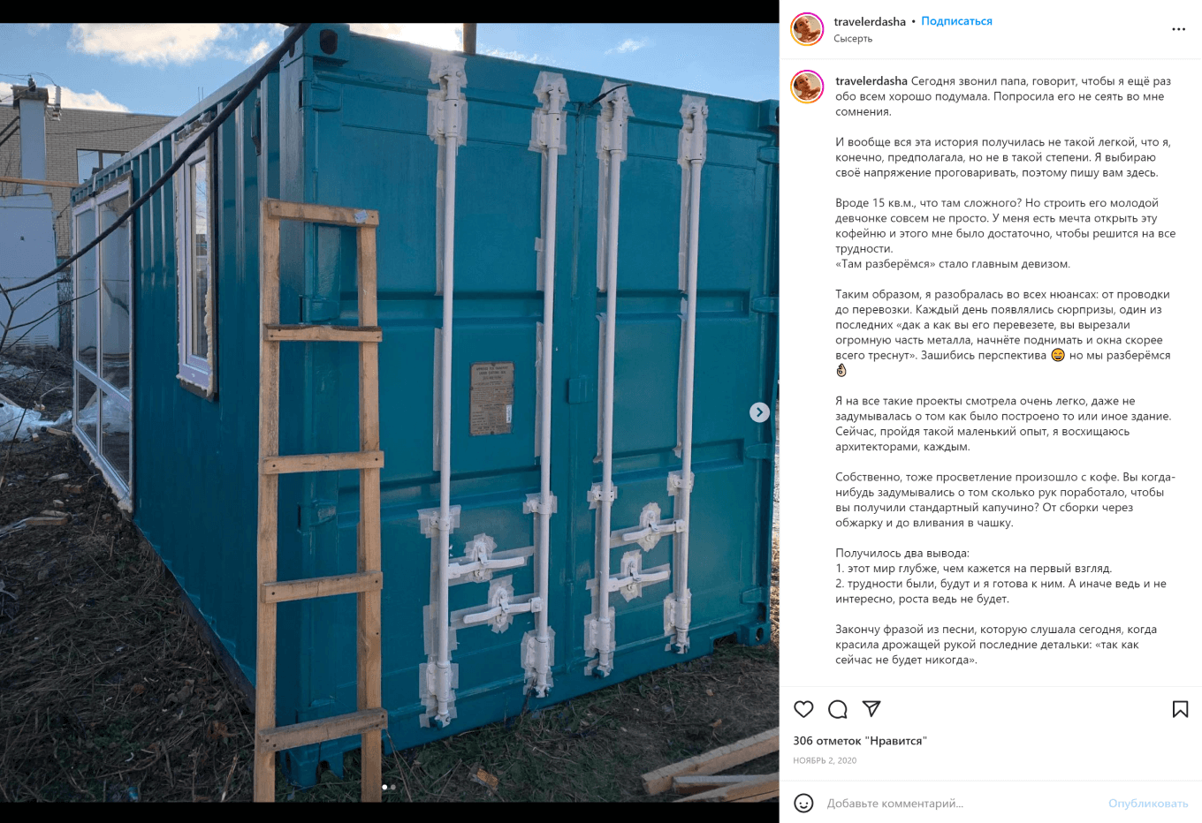This screenshot has height=823, width=1202.
Task: Follow travelerdasha via Подписаться link
Action: pyautogui.click(x=956, y=21)
